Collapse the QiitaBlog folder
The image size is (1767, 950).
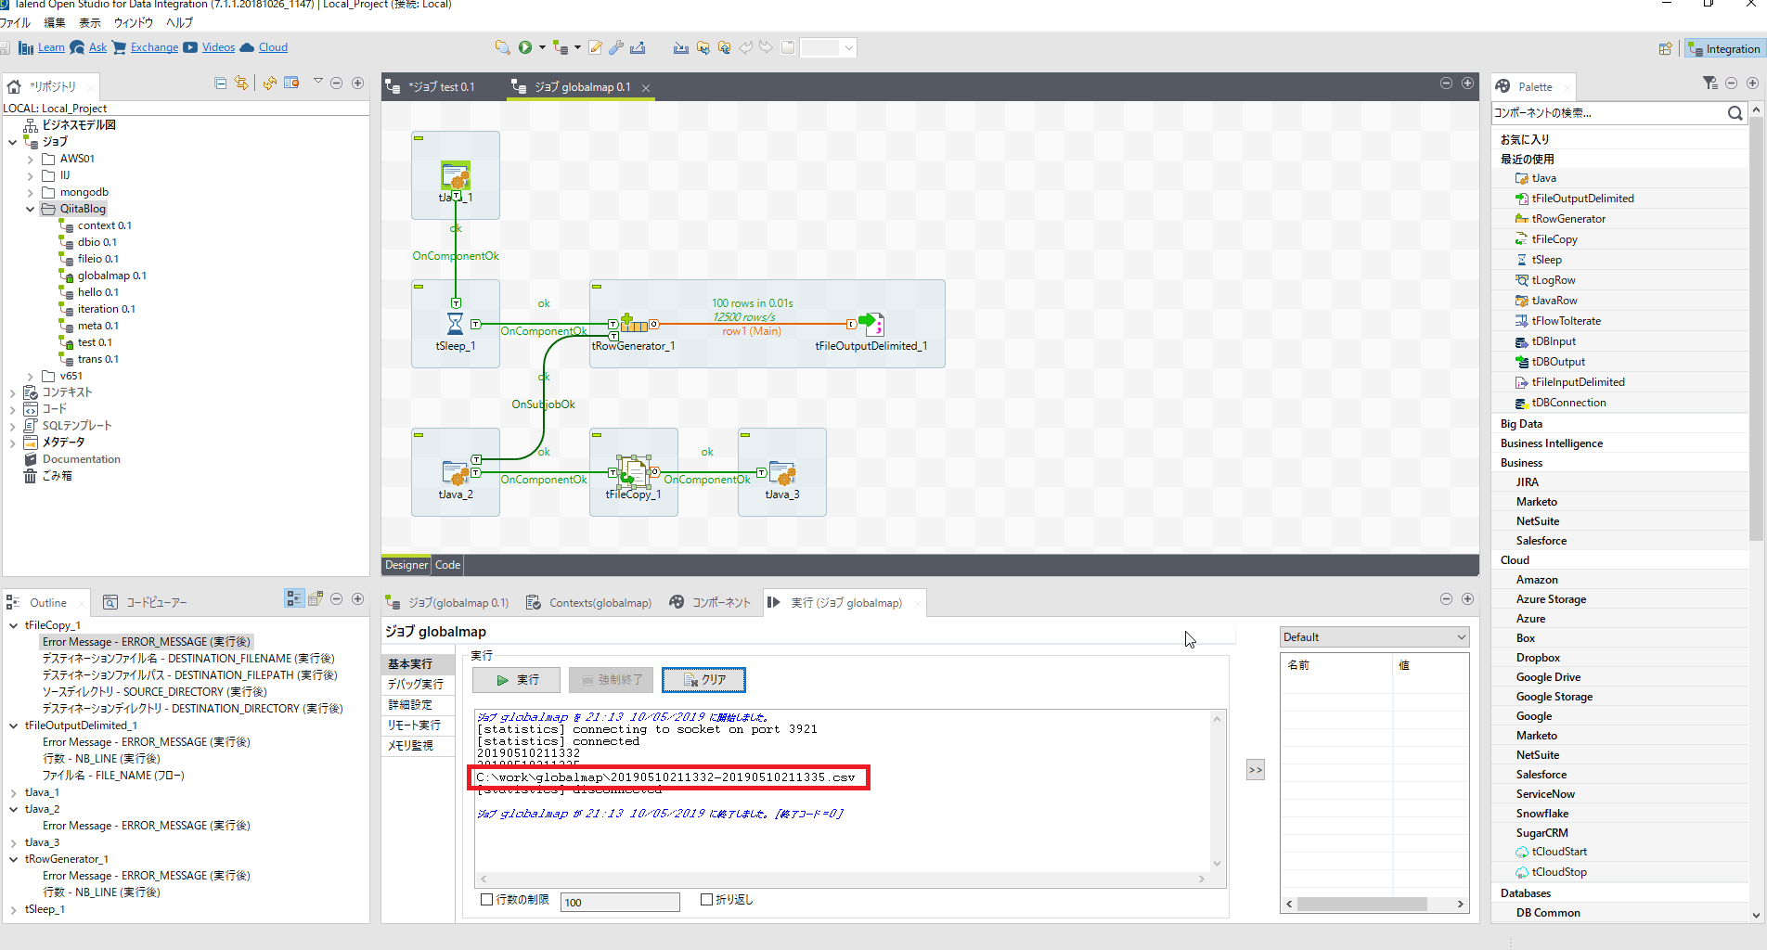coord(29,208)
